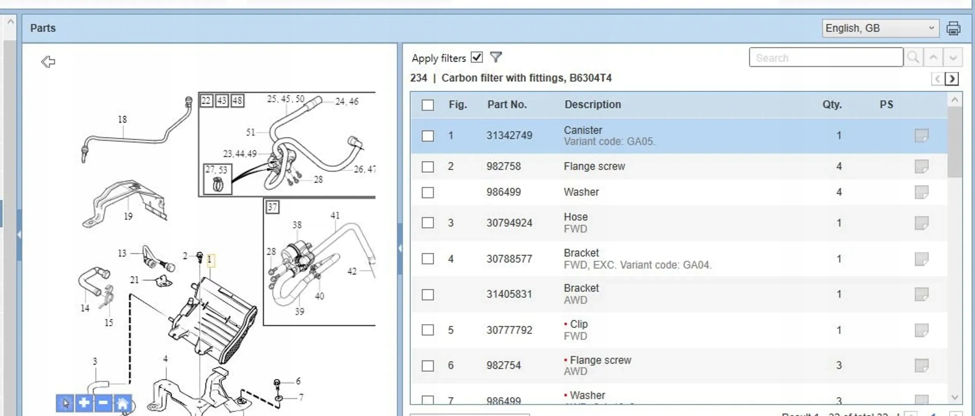Jump to next search match arrow
Viewport: 975px width, 416px height.
953,58
